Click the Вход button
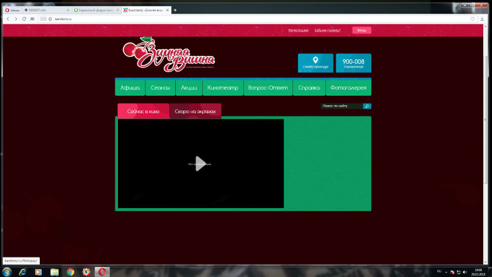The width and height of the screenshot is (492, 277). click(362, 30)
